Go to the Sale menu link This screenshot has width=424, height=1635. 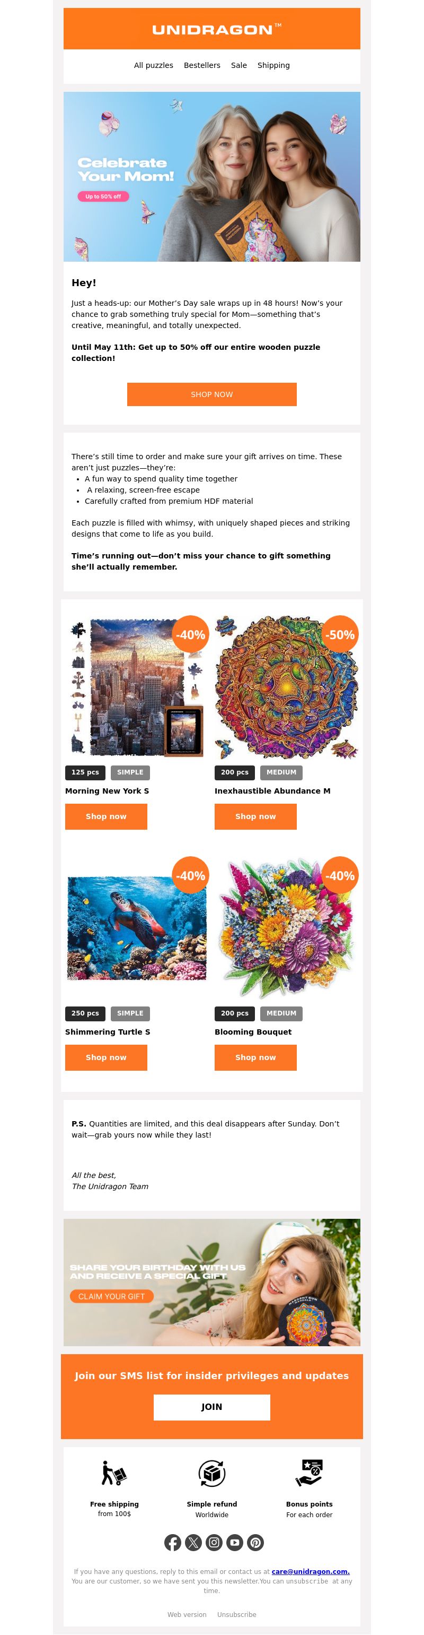point(239,65)
